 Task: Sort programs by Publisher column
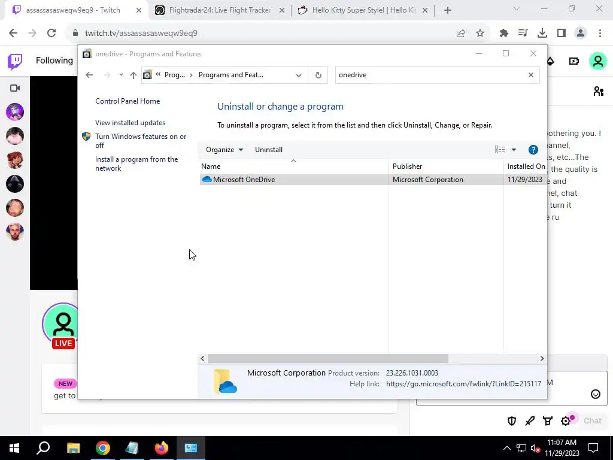[446, 167]
